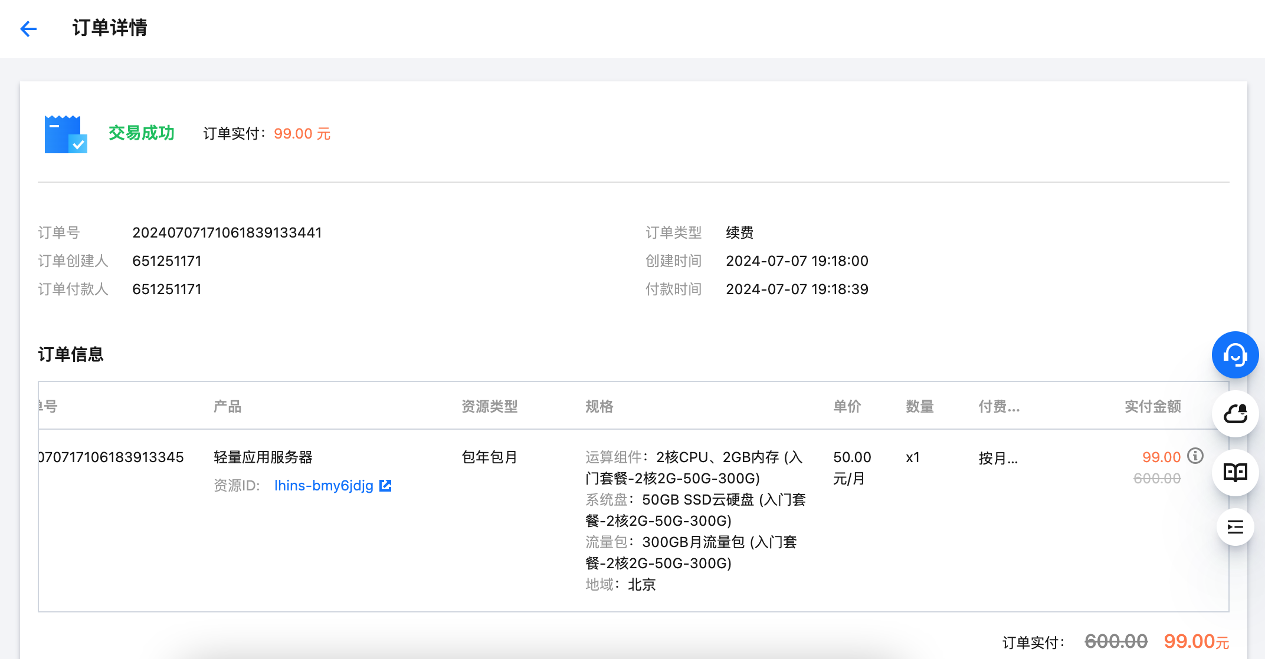The height and width of the screenshot is (659, 1265).
Task: Click the 实付金额 column header
Action: pyautogui.click(x=1152, y=406)
